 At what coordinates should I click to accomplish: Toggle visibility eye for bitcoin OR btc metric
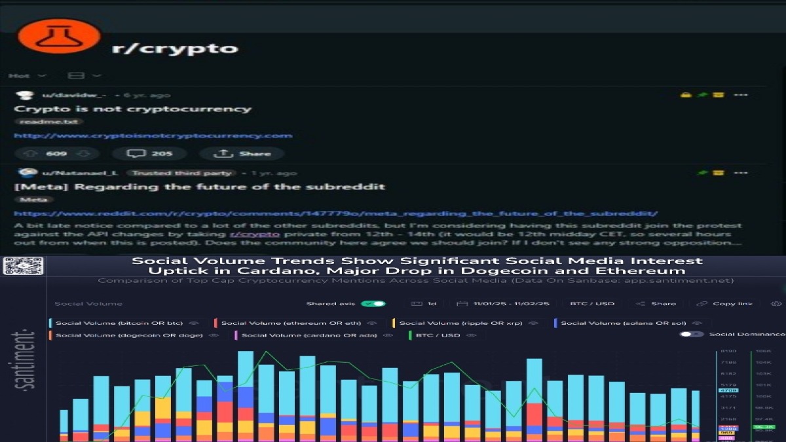(x=194, y=323)
